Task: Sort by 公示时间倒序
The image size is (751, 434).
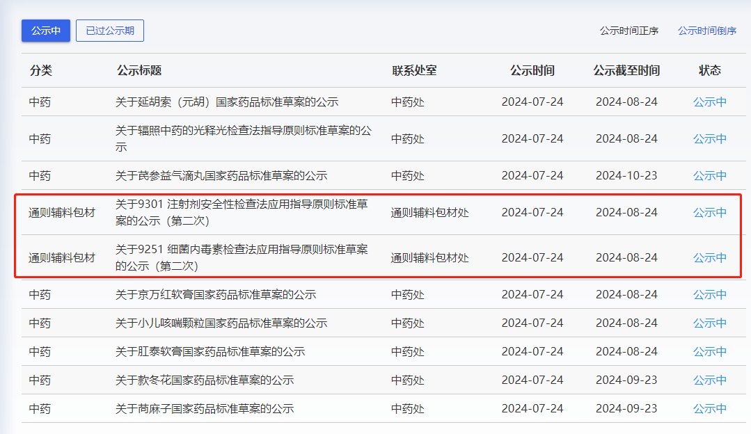Action: tap(707, 31)
